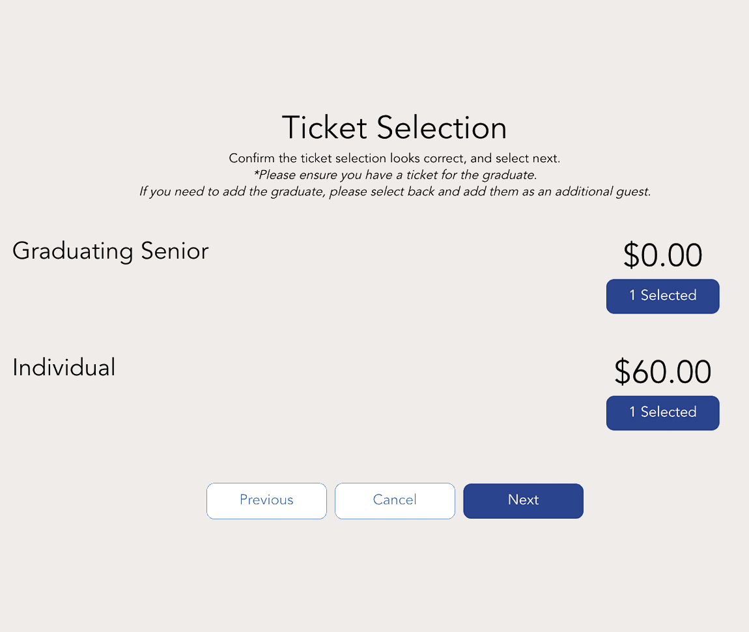Viewport: 749px width, 632px height.
Task: Select the Graduating Senior ticket label
Action: click(x=110, y=251)
